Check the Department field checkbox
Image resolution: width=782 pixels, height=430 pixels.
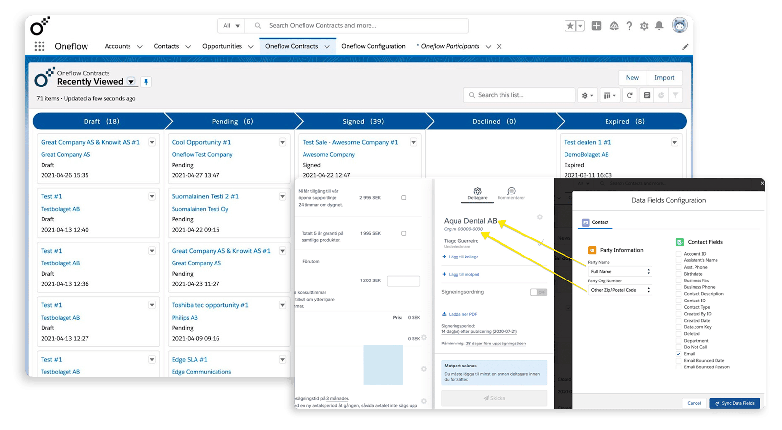click(x=679, y=341)
